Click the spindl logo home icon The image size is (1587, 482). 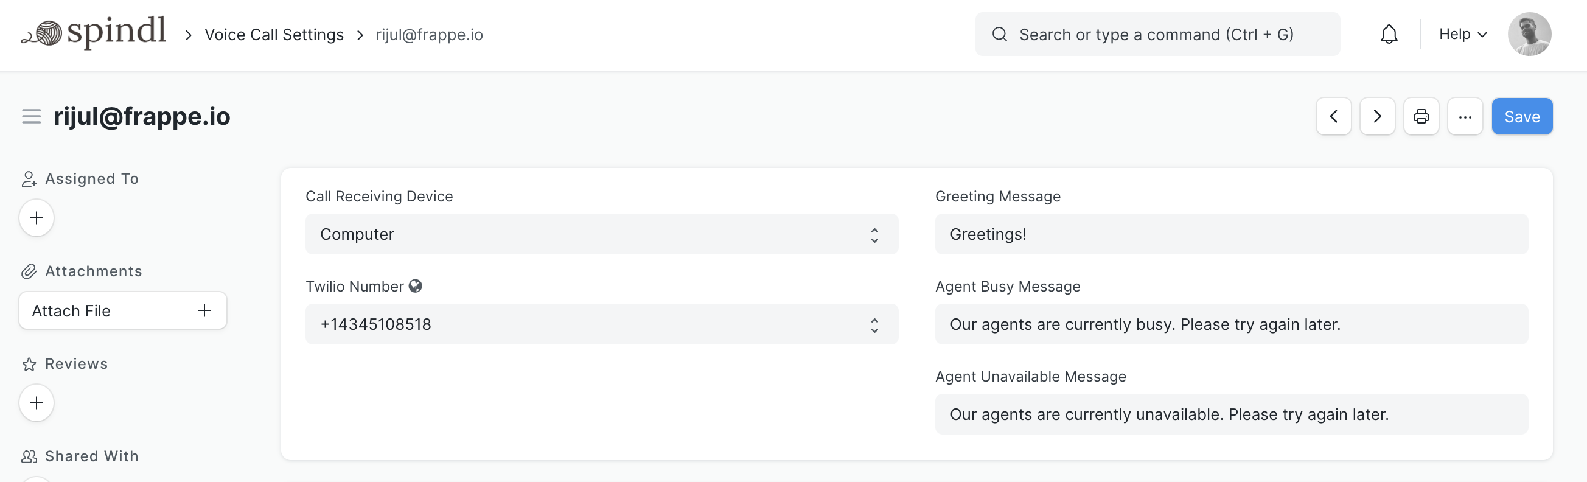click(x=94, y=33)
